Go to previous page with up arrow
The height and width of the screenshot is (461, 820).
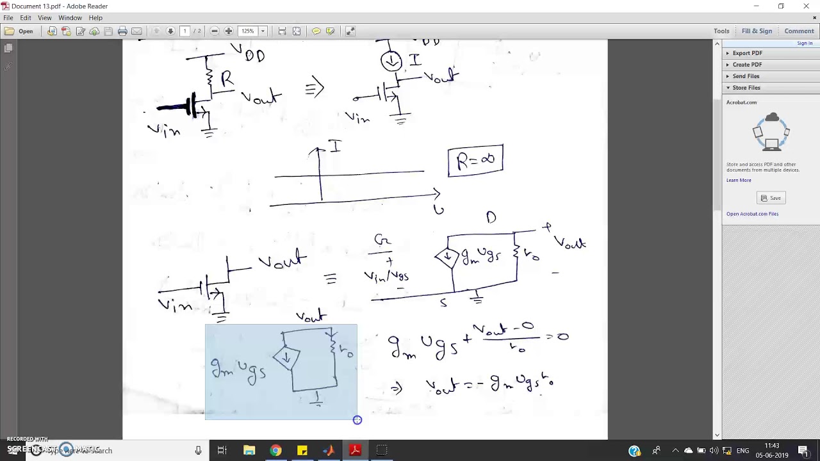[x=156, y=31]
